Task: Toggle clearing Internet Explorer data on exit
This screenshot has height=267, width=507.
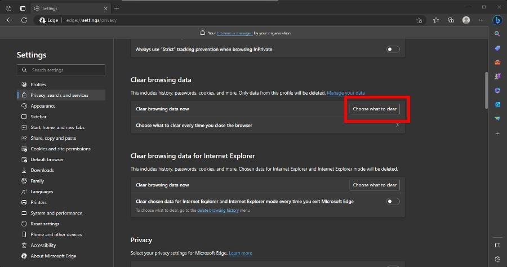Action: click(393, 202)
